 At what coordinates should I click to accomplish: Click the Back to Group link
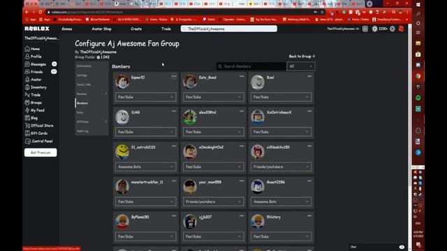point(302,56)
